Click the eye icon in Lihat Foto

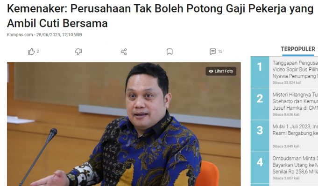211,71
